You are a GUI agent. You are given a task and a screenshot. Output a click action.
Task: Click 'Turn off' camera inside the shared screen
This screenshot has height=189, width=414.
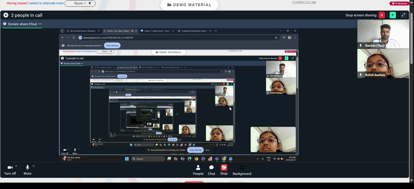(65, 151)
